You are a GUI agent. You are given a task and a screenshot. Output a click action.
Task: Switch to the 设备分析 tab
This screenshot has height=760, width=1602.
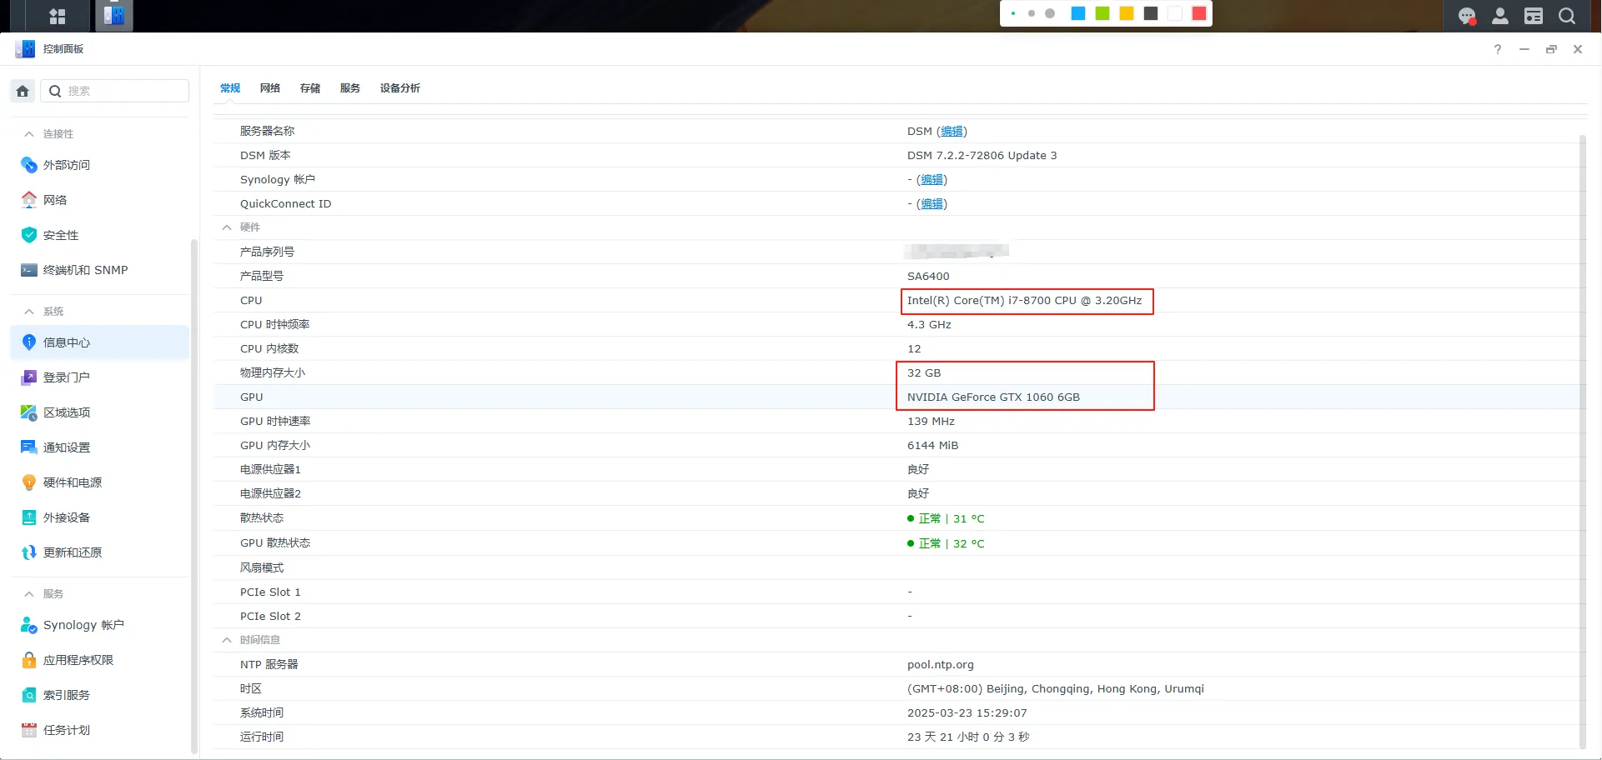click(400, 88)
